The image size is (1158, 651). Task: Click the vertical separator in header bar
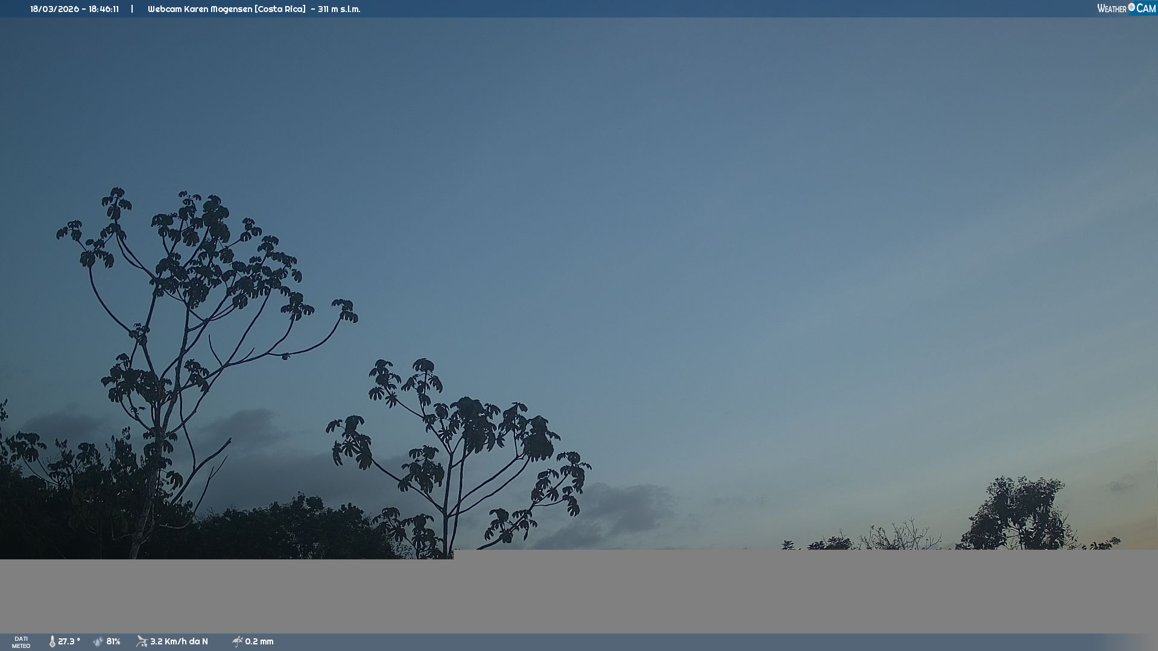tap(132, 9)
